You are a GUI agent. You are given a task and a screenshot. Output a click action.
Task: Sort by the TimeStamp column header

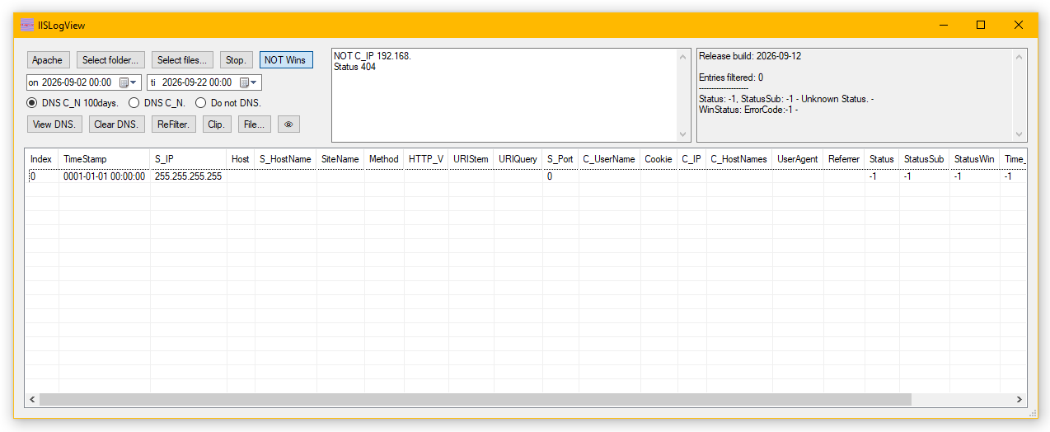[x=105, y=159]
